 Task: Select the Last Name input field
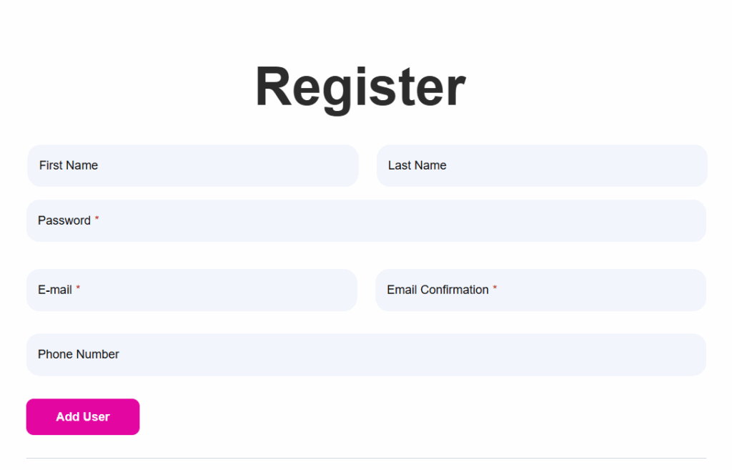point(542,165)
